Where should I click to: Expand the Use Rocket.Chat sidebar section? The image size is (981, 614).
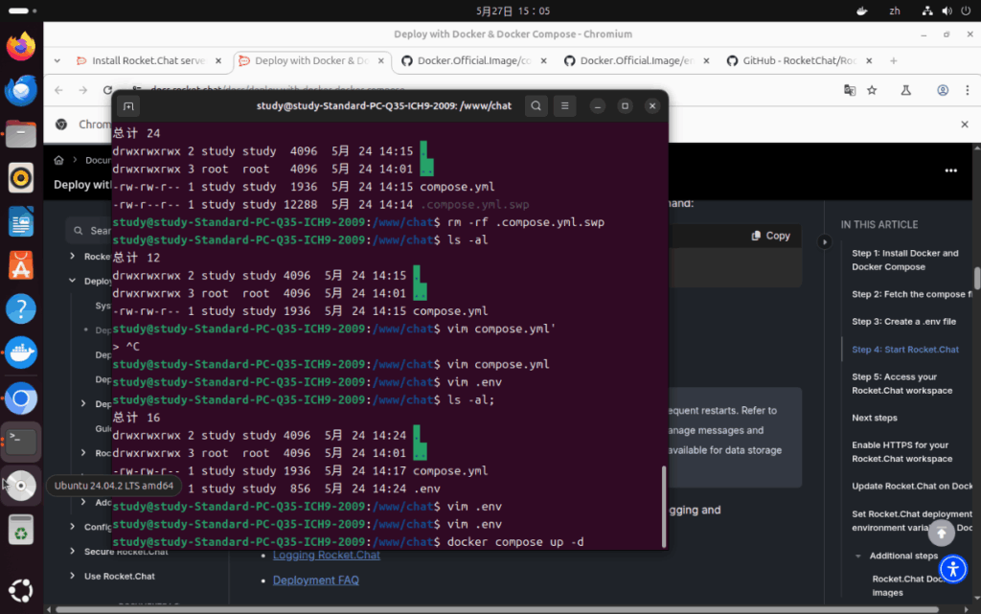coord(73,576)
